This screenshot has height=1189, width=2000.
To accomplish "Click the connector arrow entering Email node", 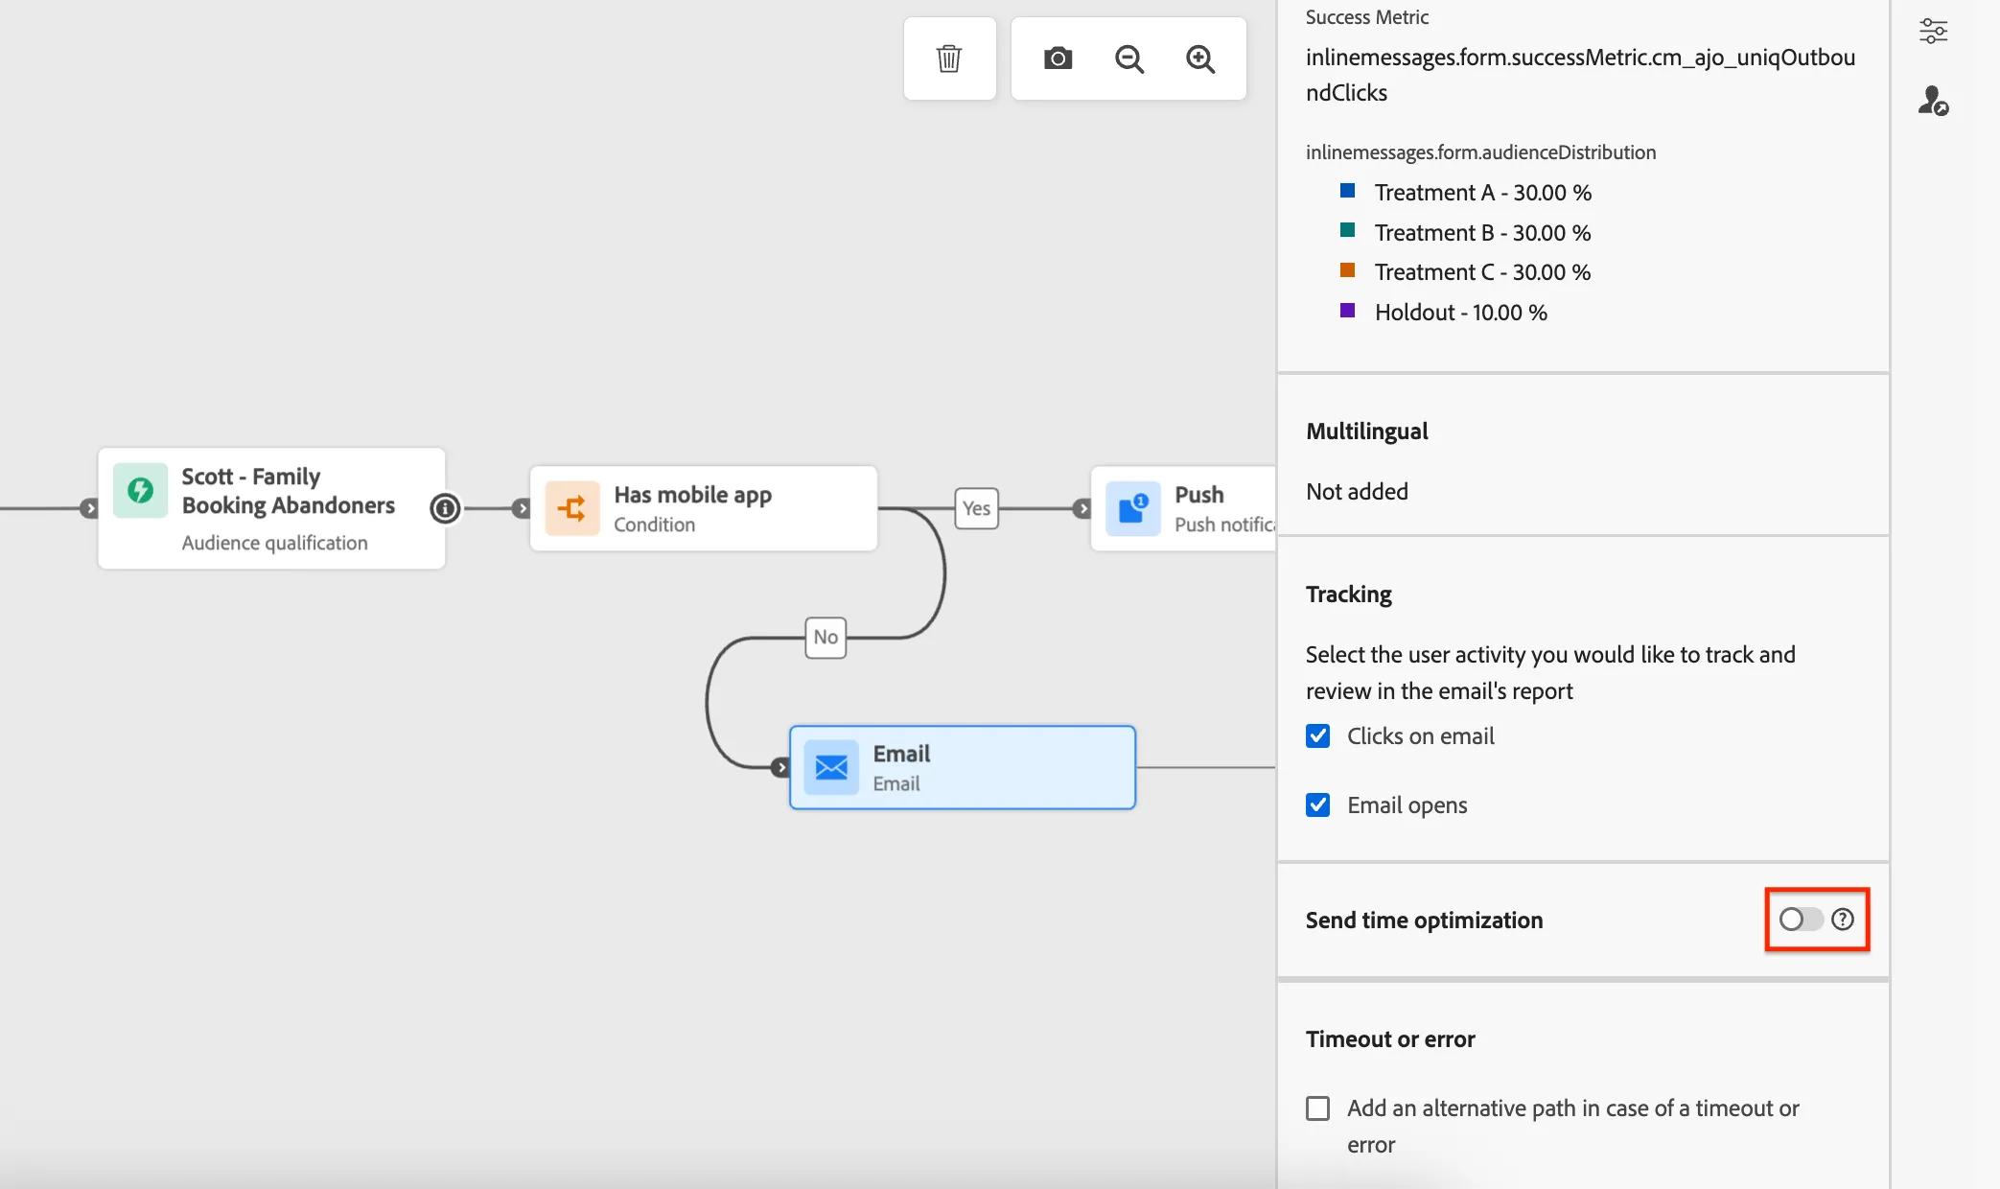I will tap(780, 767).
